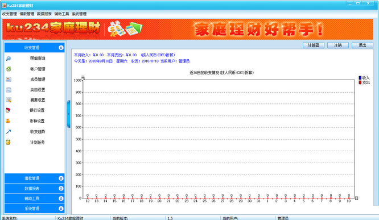The width and height of the screenshot is (379, 220).
Task: Click the 本月收入 ¥0.00 text
Action: [89, 55]
